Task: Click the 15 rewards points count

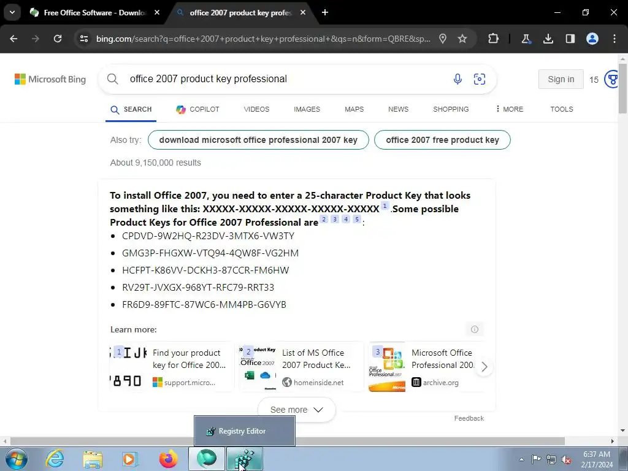Action: point(594,80)
